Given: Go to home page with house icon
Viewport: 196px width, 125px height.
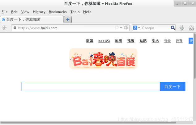Looking at the screenshot, I should (191, 27).
